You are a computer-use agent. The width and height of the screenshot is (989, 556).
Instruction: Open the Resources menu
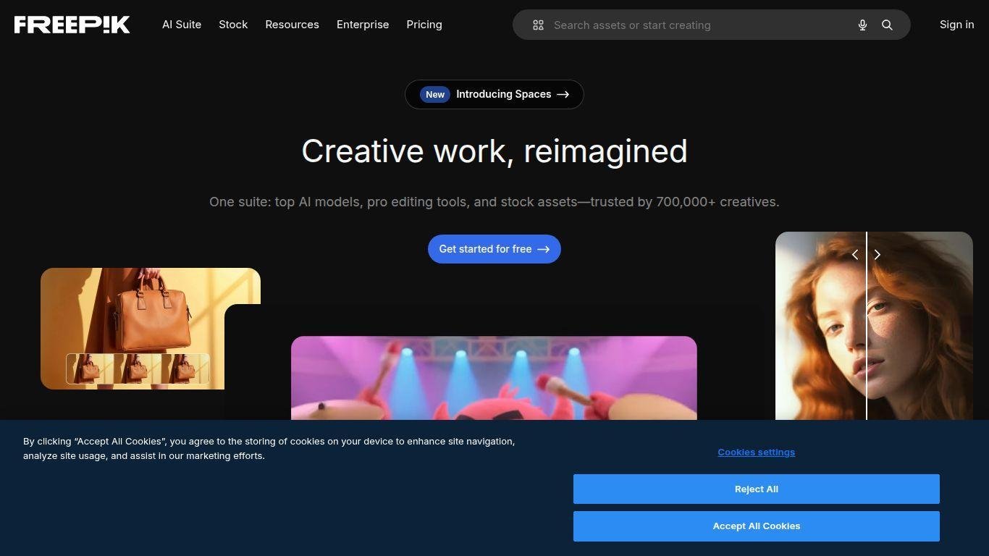292,25
